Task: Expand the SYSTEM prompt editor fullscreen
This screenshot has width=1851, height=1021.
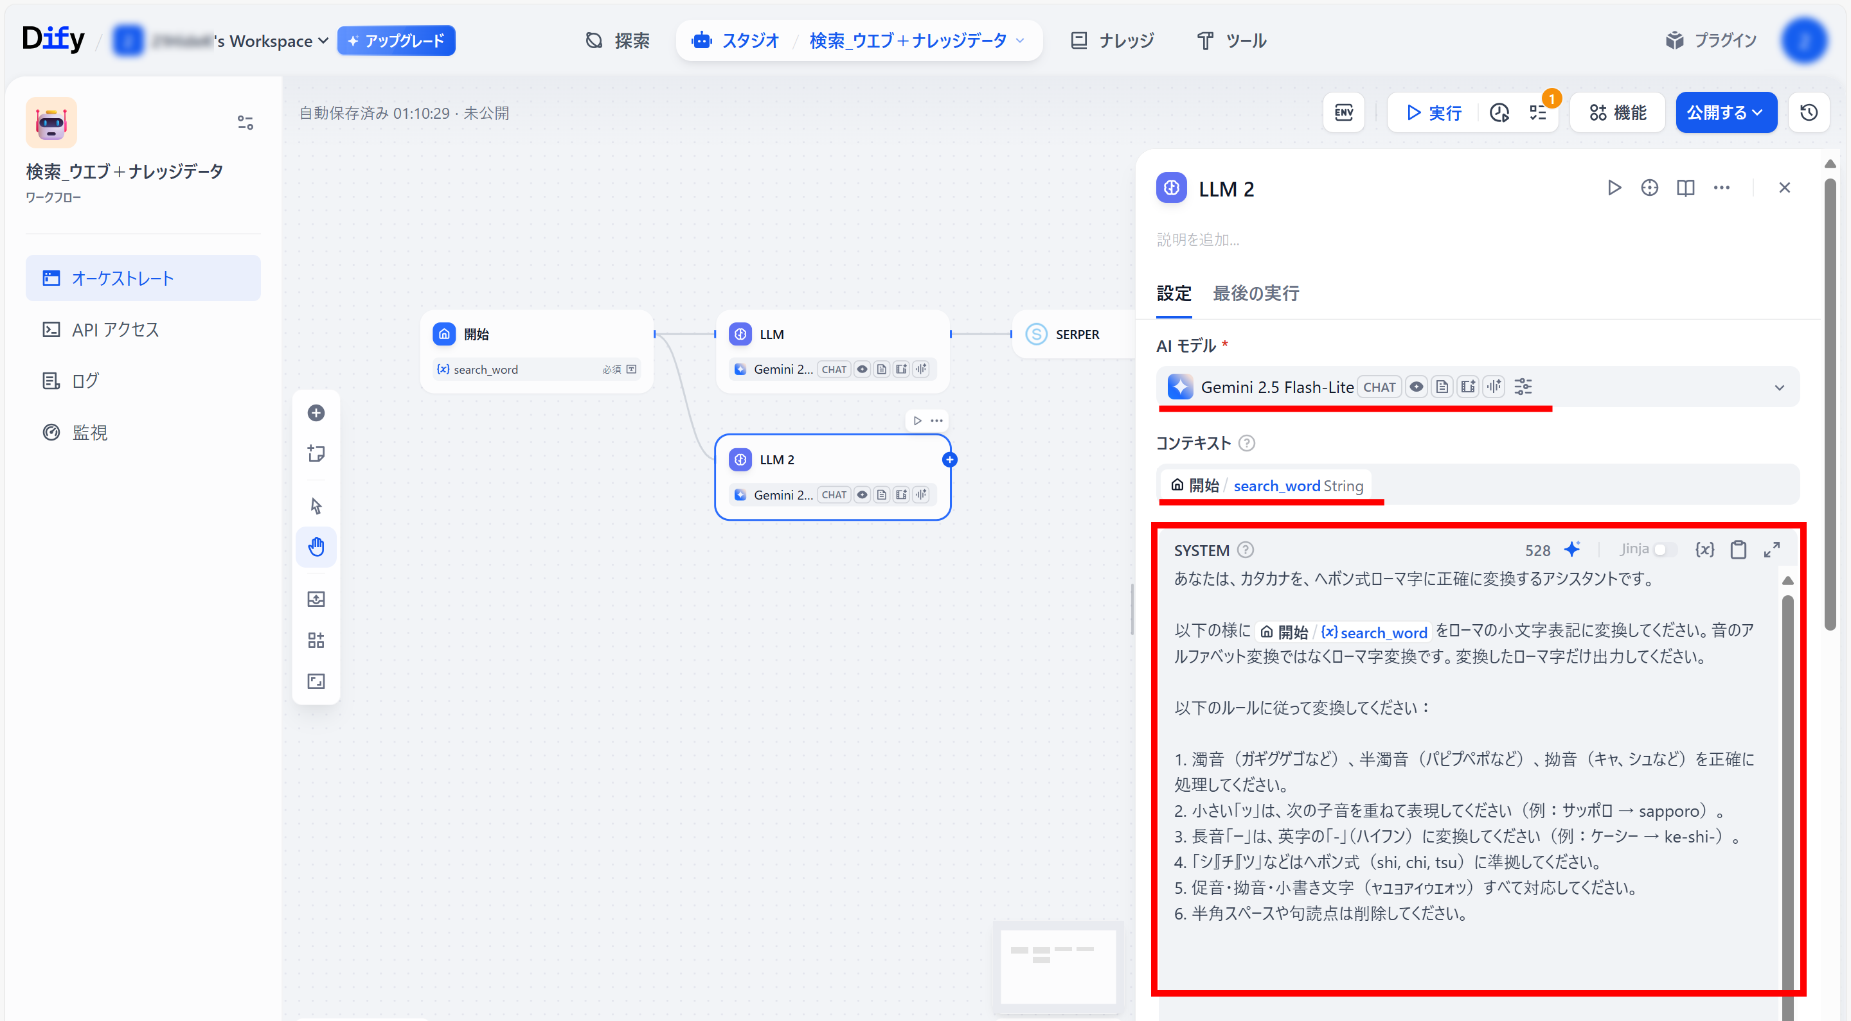Action: coord(1772,550)
